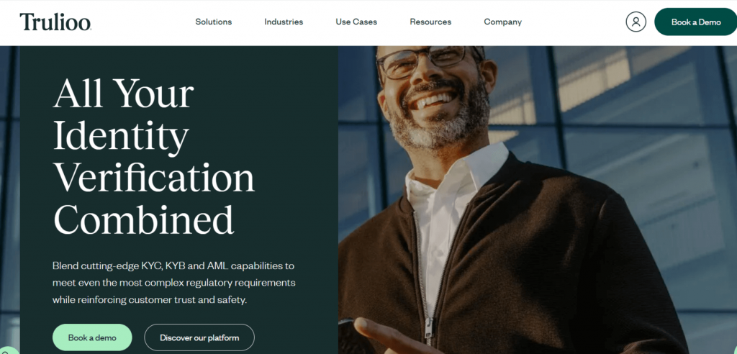Click the Discover our platform button
Viewport: 737px width, 354px height.
[199, 337]
